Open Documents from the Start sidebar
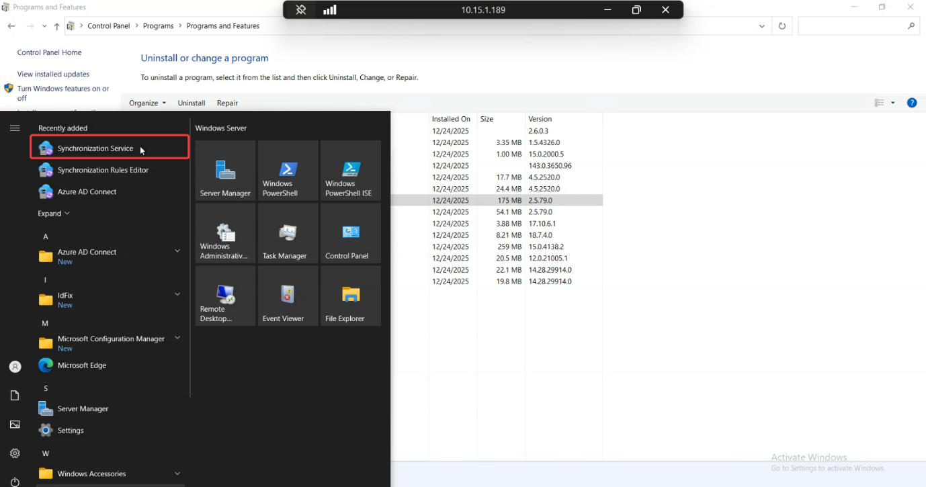 pos(15,396)
